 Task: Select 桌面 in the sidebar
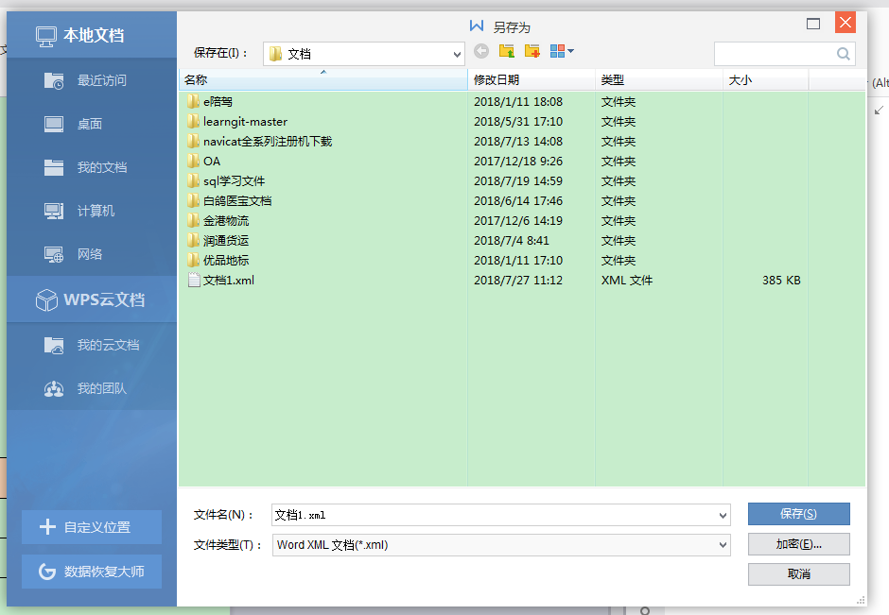pos(92,124)
